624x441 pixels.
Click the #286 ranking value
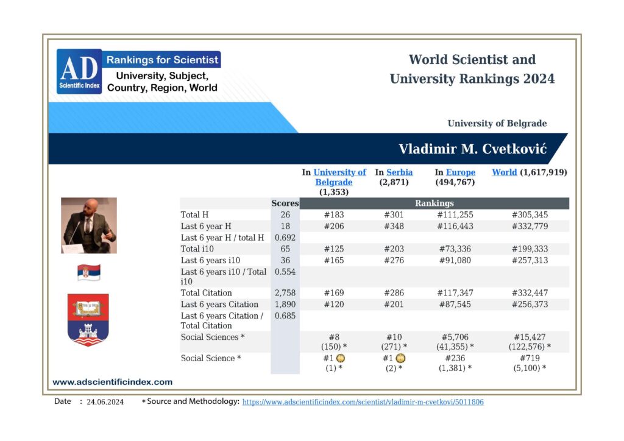tap(394, 293)
